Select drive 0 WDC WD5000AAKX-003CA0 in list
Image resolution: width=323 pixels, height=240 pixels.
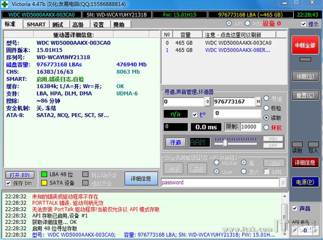224,43
